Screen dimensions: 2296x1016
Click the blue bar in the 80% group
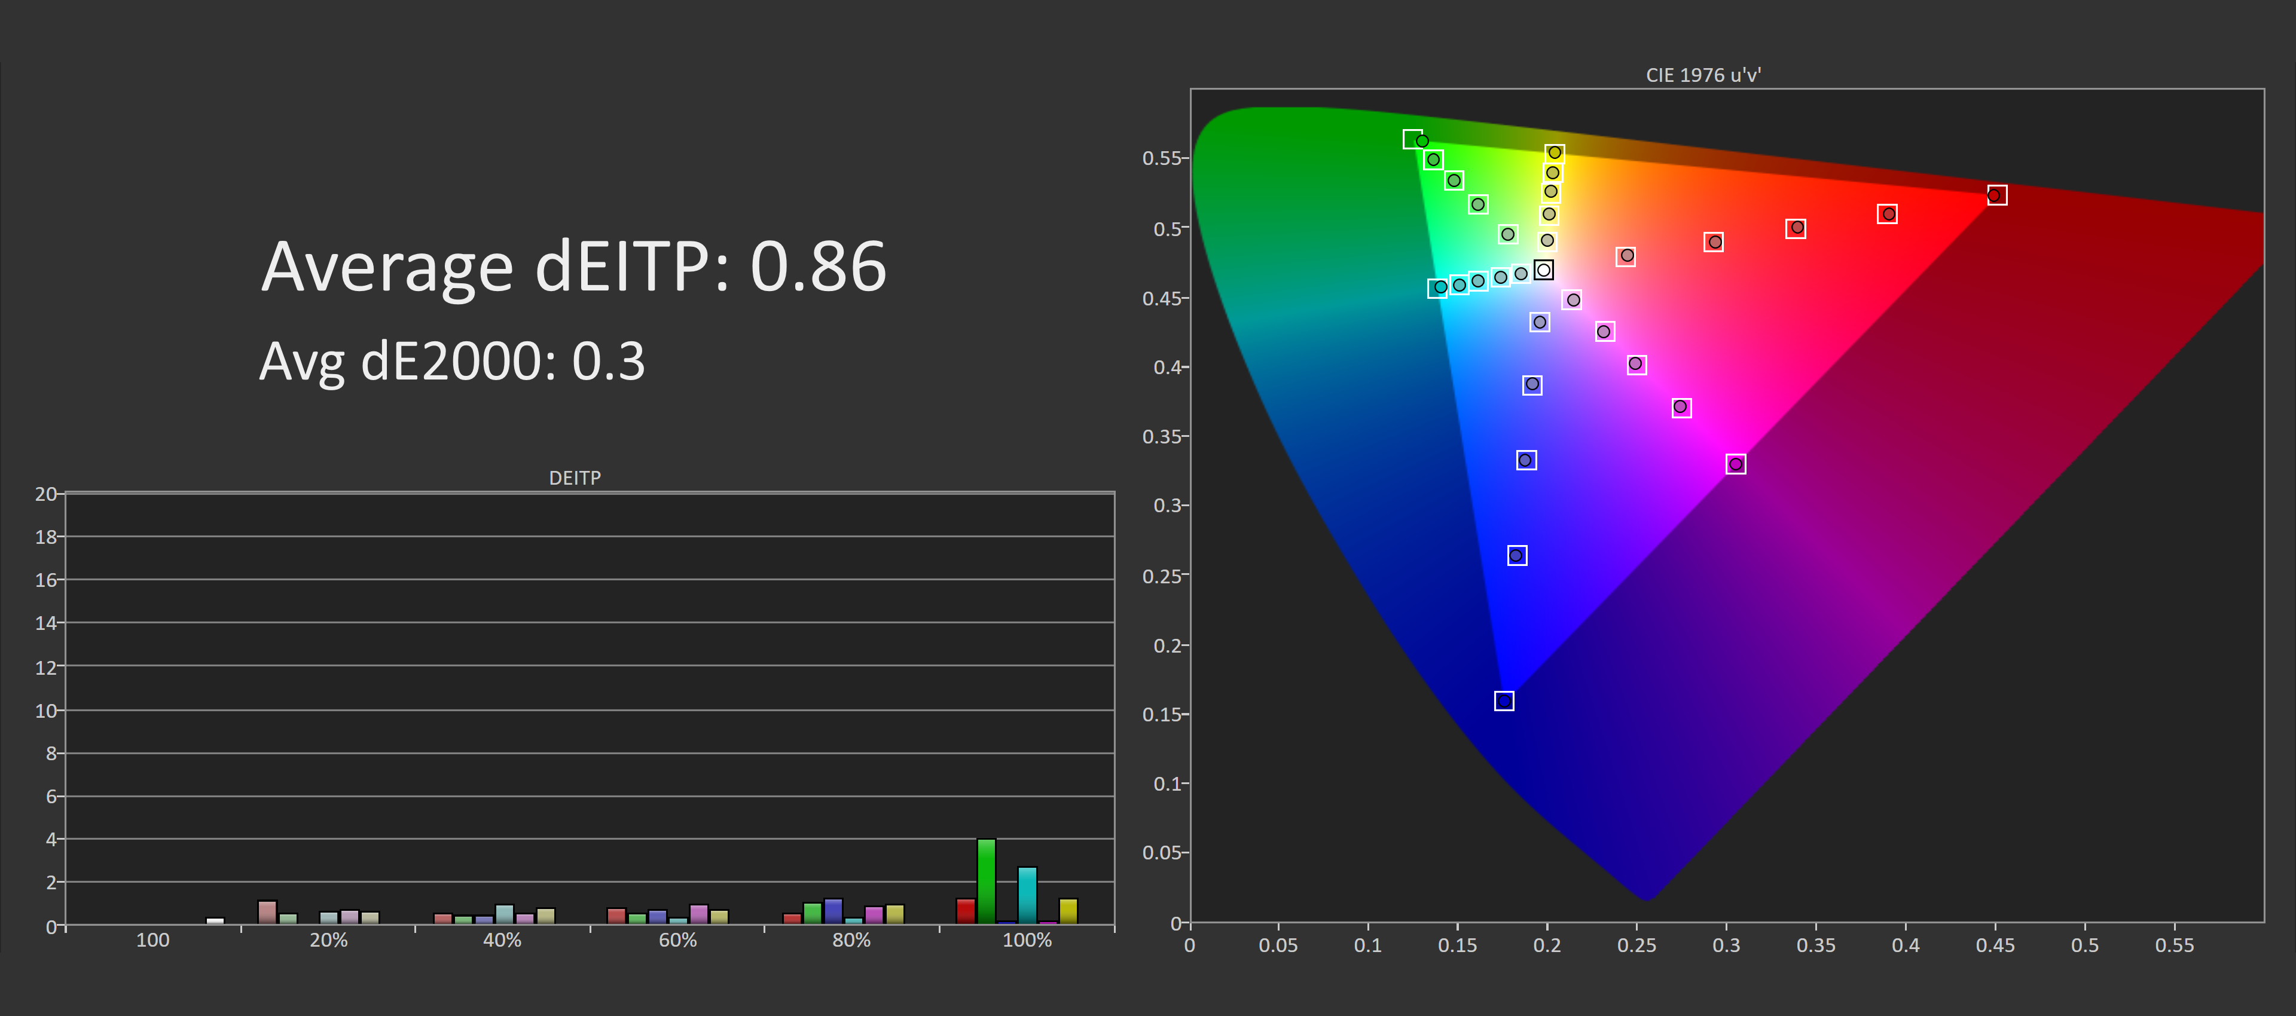coord(833,911)
